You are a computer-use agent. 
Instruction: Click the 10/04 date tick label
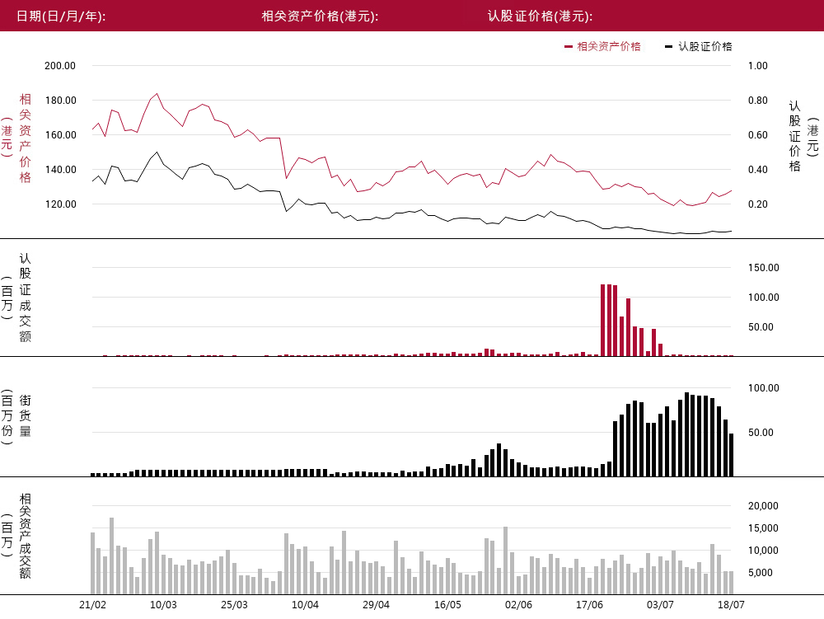306,605
